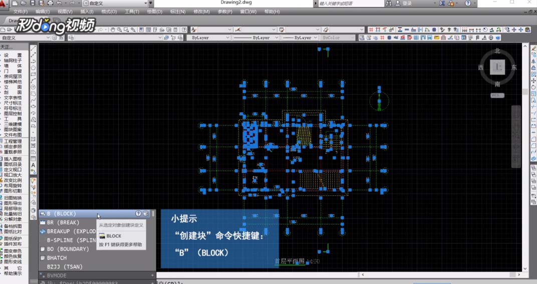This screenshot has width=537, height=284.
Task: Click the Open file icon in quick access toolbar
Action: 24,3
